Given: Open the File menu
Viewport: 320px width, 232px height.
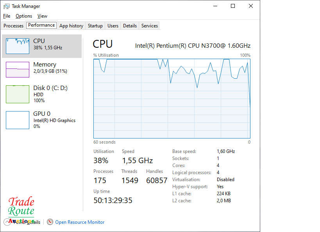Looking at the screenshot, I should click(x=7, y=16).
